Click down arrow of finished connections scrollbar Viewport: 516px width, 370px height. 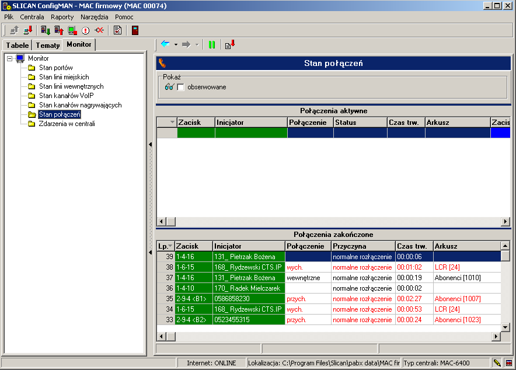[505, 327]
